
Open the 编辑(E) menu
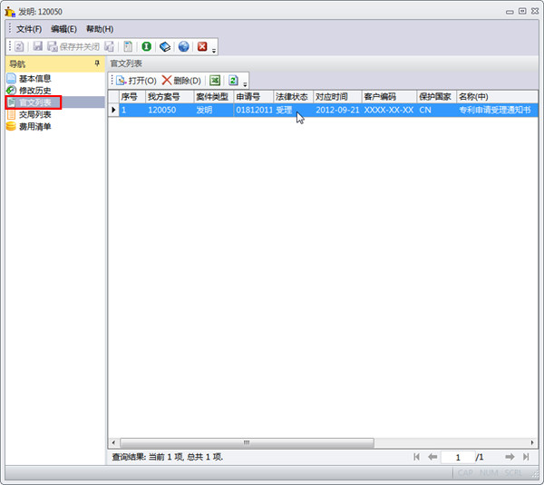tap(63, 29)
